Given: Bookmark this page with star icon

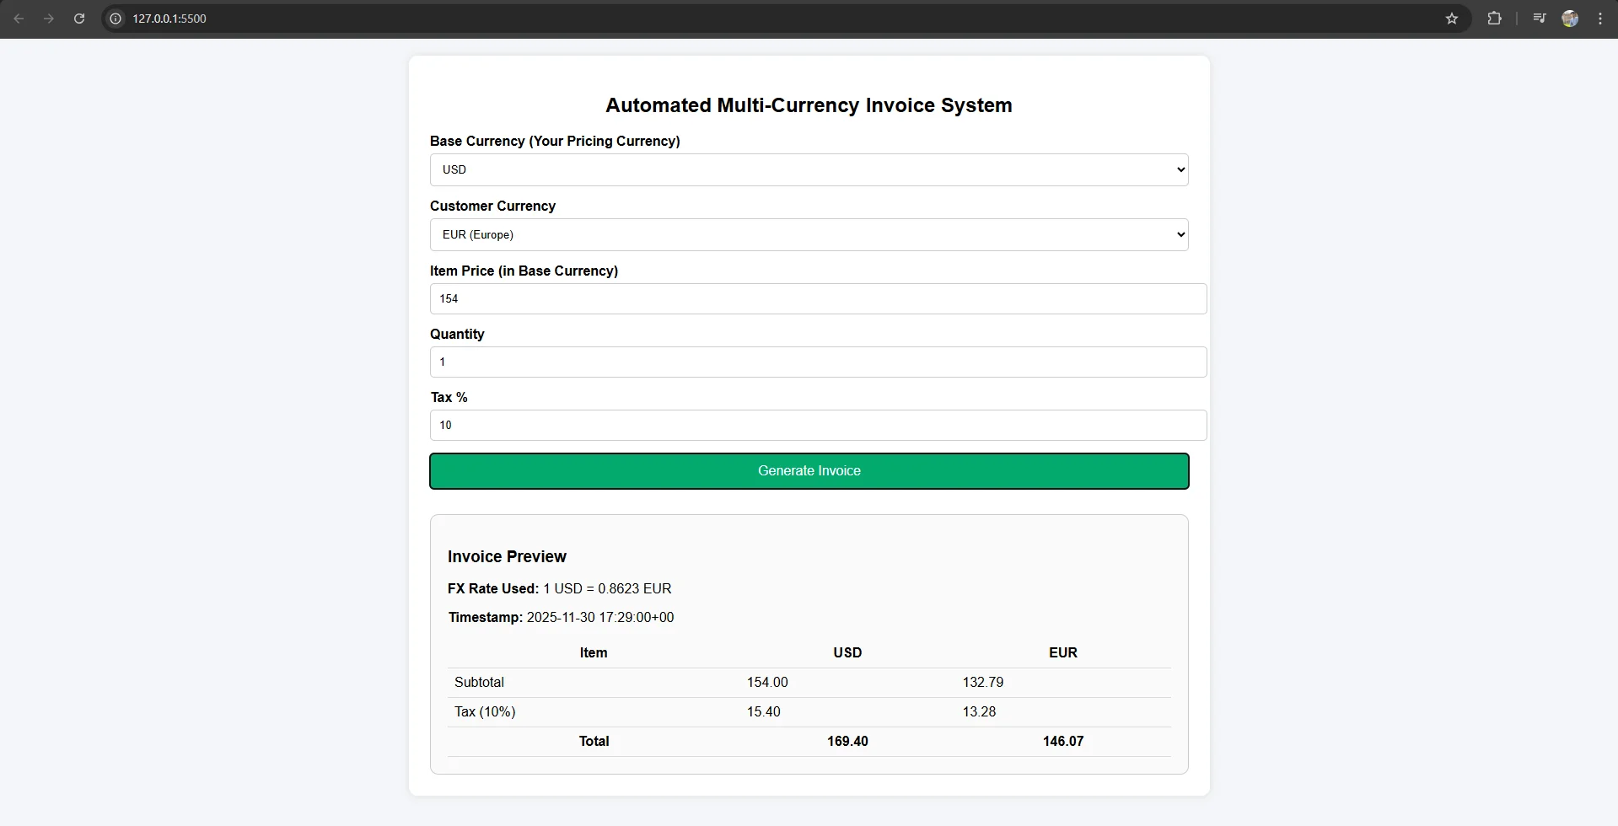Looking at the screenshot, I should point(1452,19).
